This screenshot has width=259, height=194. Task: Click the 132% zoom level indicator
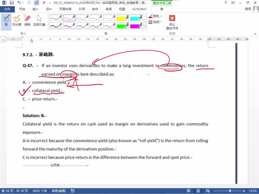coord(253,191)
